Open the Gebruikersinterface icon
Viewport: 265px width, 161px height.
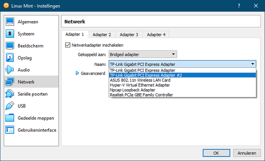click(x=10, y=130)
